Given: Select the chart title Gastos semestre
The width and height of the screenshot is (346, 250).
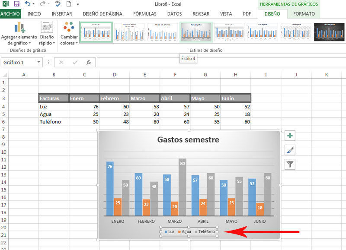Looking at the screenshot, I should (188, 140).
